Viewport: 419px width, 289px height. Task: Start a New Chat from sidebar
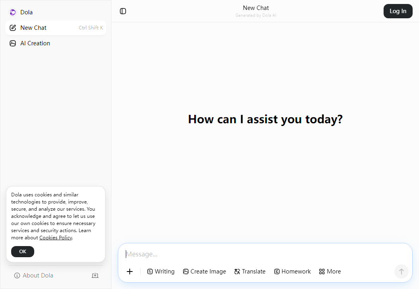tap(56, 28)
